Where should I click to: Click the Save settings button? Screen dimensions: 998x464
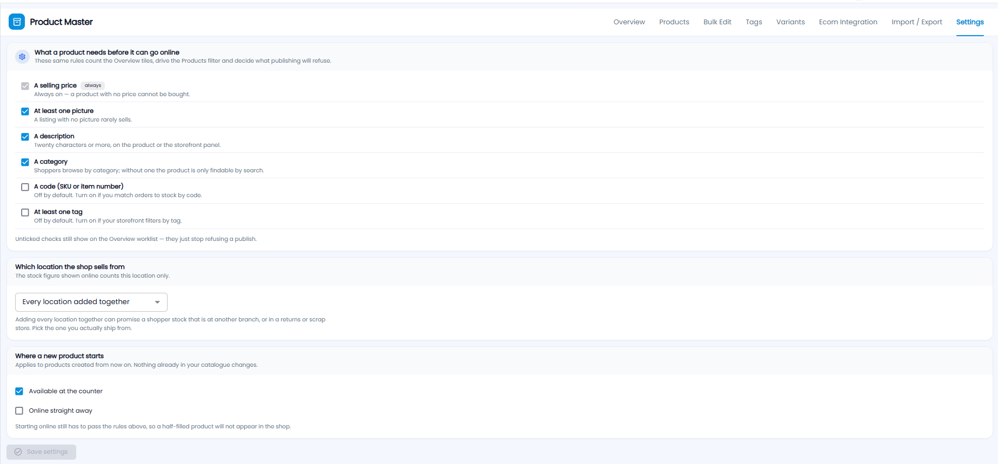pyautogui.click(x=41, y=452)
